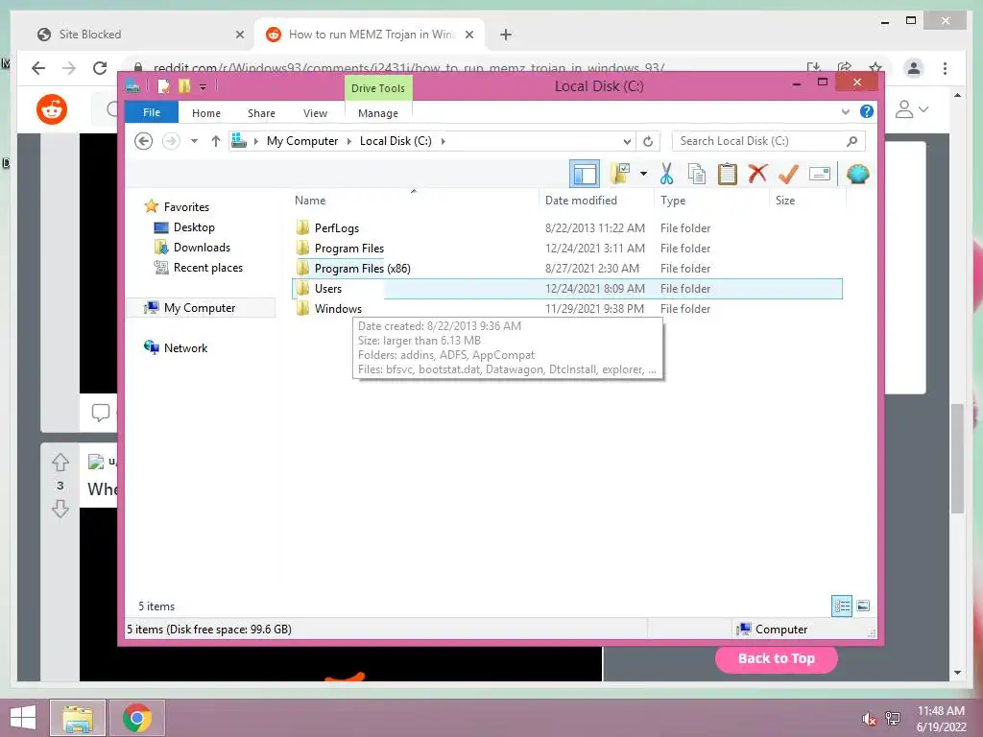Click the Rename label icon
Image resolution: width=983 pixels, height=737 pixels.
click(x=820, y=174)
